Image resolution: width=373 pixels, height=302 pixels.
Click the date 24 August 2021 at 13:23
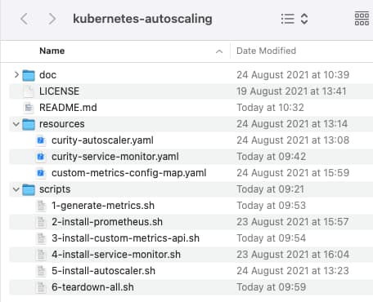tap(293, 271)
